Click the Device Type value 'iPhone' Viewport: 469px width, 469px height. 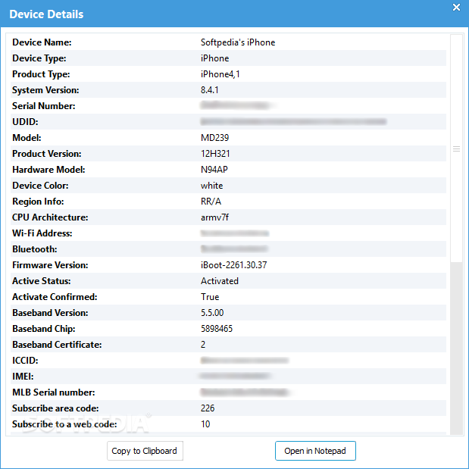tap(214, 58)
